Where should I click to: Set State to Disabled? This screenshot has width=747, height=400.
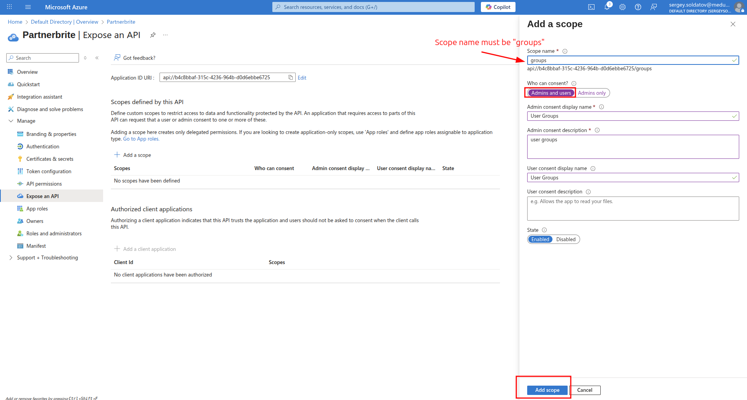click(566, 239)
